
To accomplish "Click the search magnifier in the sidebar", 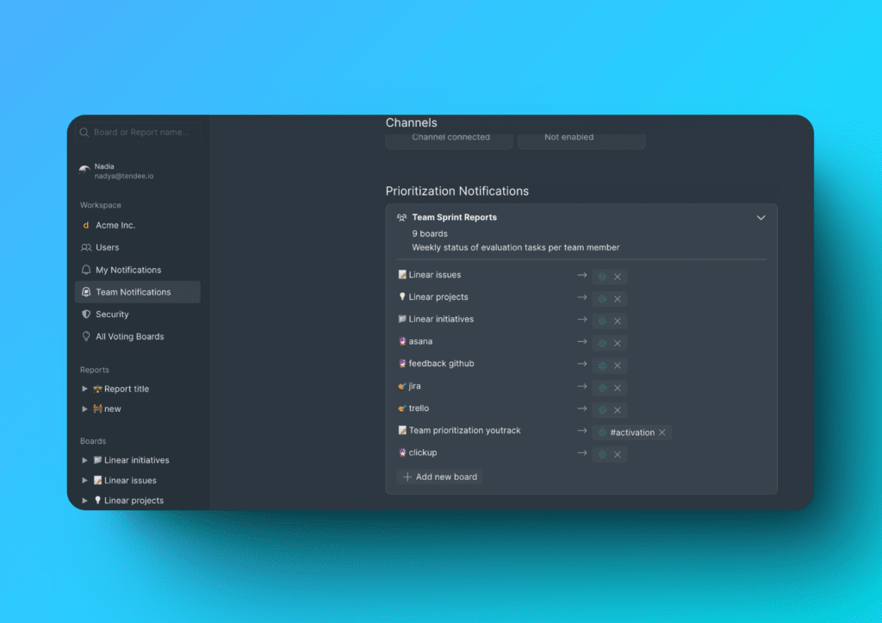I will (x=83, y=131).
